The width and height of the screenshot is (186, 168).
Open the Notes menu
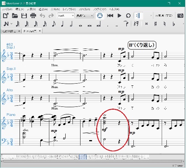pyautogui.click(x=55, y=9)
